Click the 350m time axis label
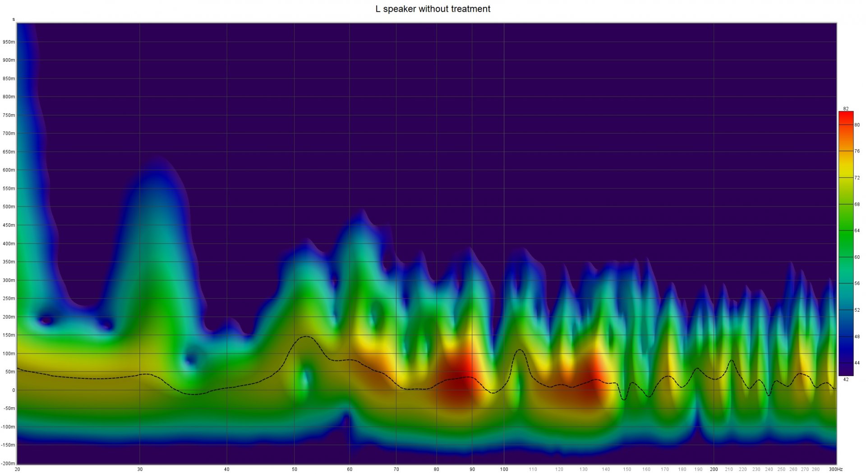The height and width of the screenshot is (474, 866). [x=9, y=262]
